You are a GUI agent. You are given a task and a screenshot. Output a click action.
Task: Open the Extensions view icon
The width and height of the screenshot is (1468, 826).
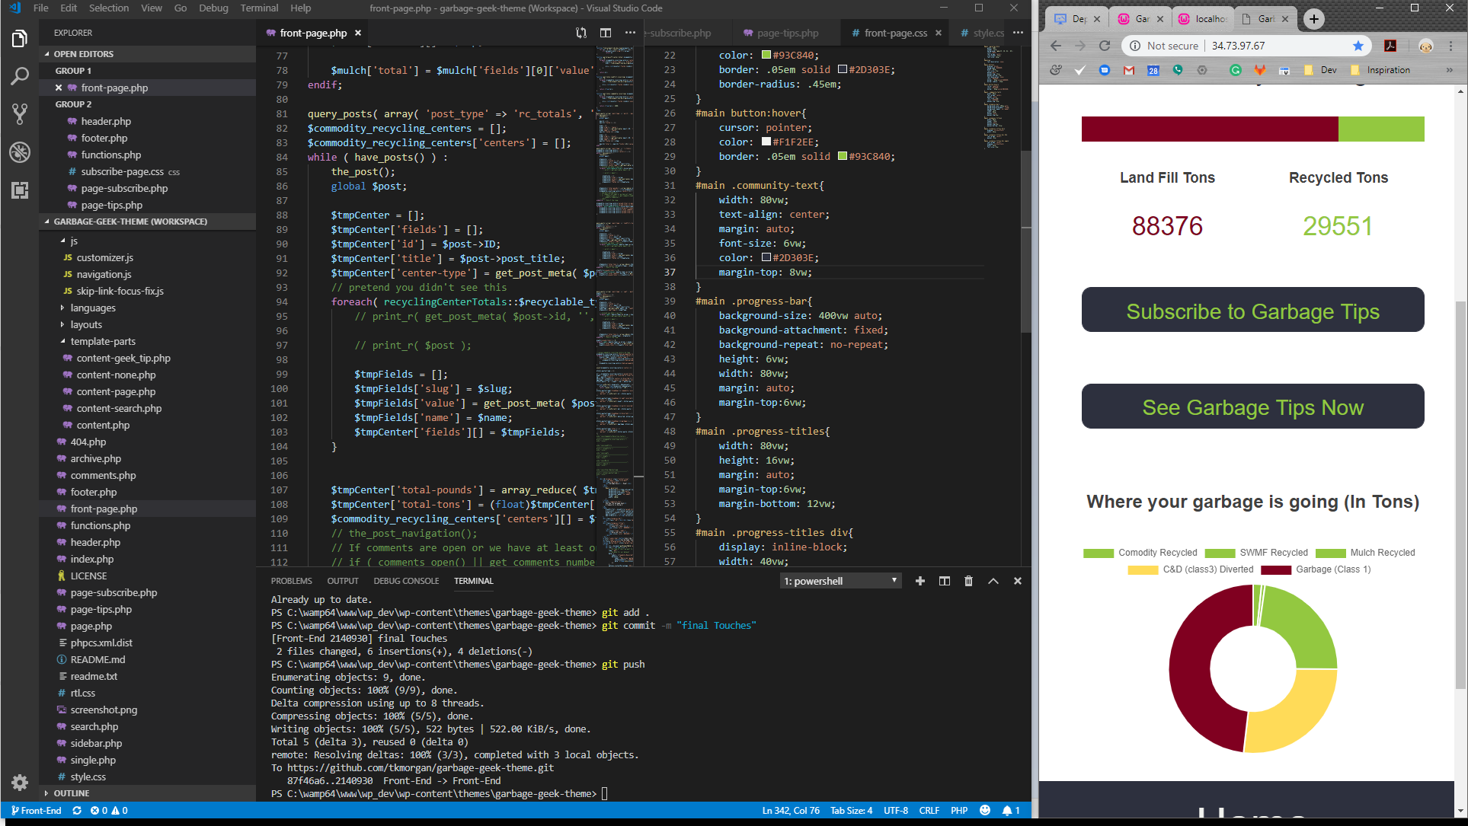20,190
